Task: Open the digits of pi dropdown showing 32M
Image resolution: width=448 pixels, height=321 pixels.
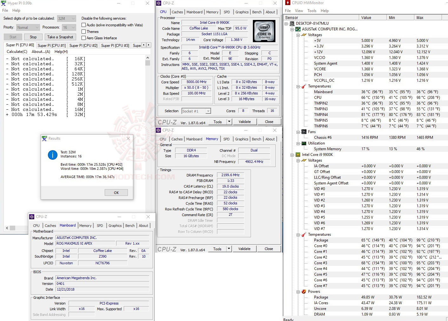Action: point(67,19)
